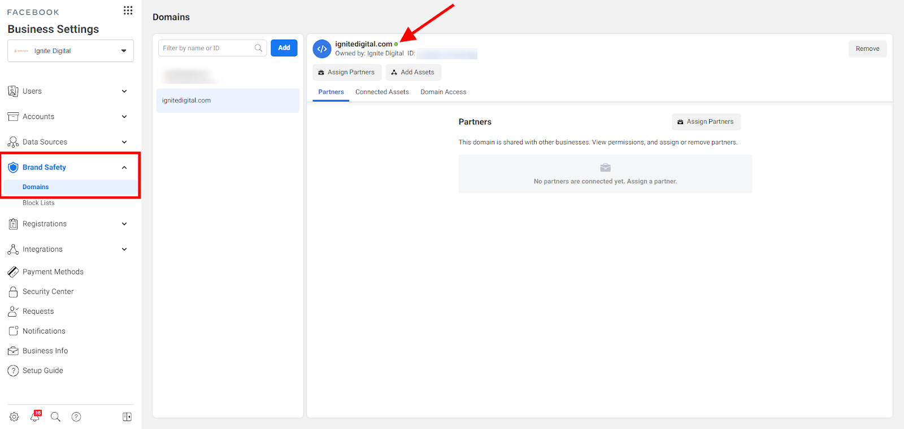
Task: Click the Business Info briefcase icon
Action: click(x=13, y=351)
